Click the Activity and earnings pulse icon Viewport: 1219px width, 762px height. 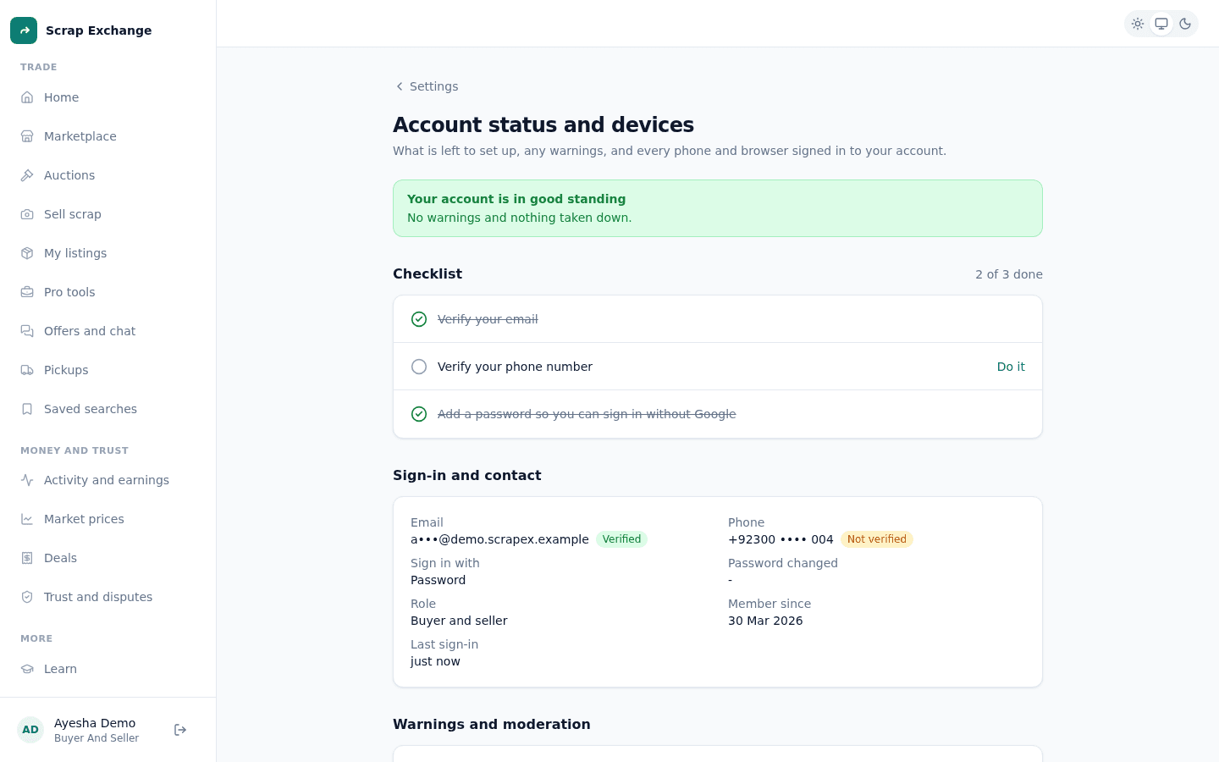(x=27, y=480)
